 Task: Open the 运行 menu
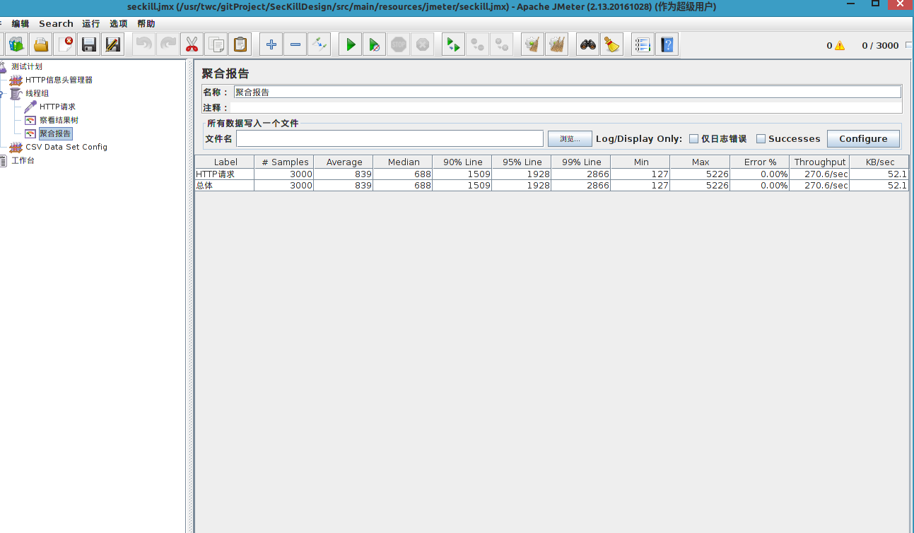(90, 23)
